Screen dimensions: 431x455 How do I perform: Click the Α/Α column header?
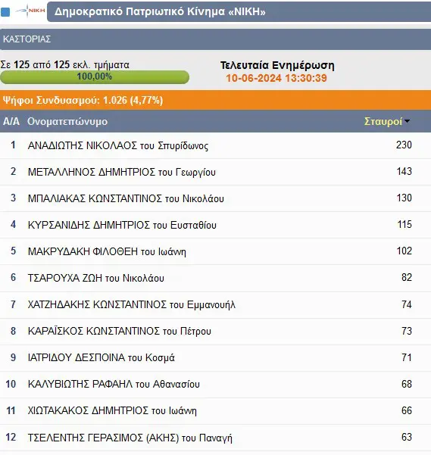pyautogui.click(x=11, y=121)
